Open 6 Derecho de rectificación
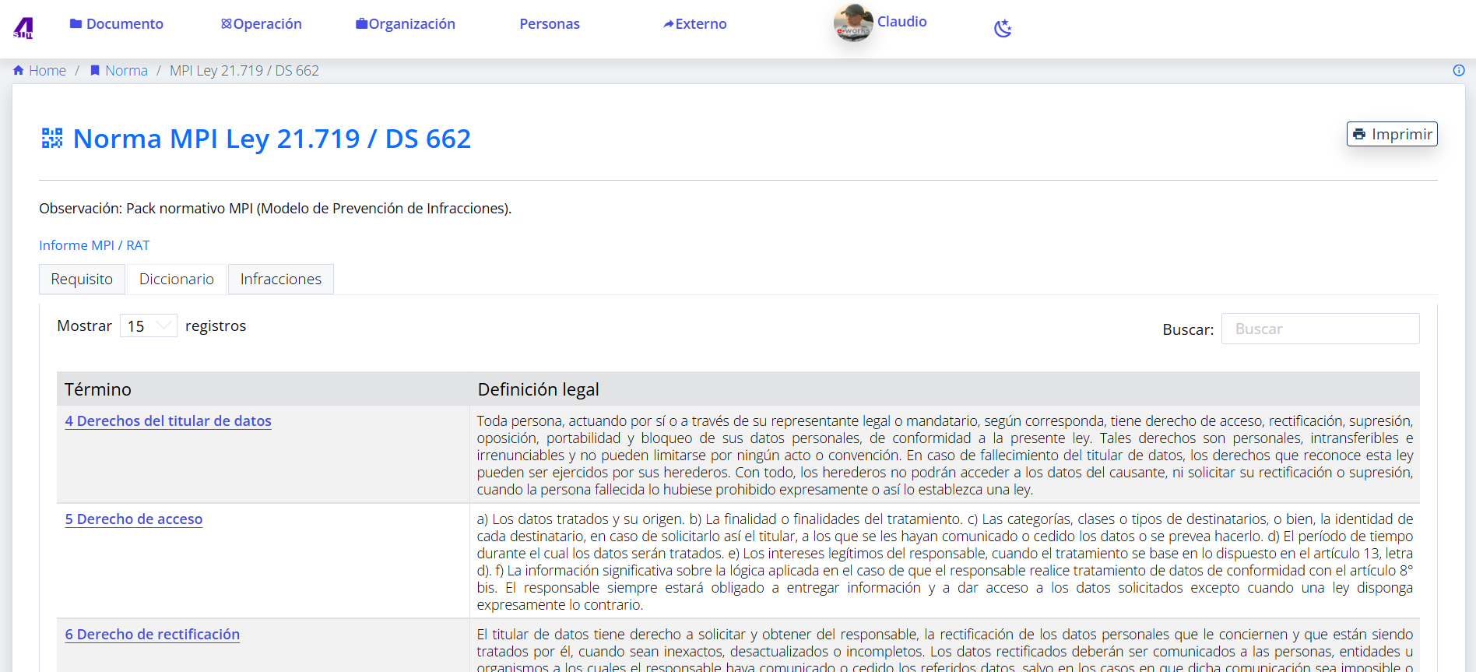The height and width of the screenshot is (672, 1476). click(x=153, y=635)
